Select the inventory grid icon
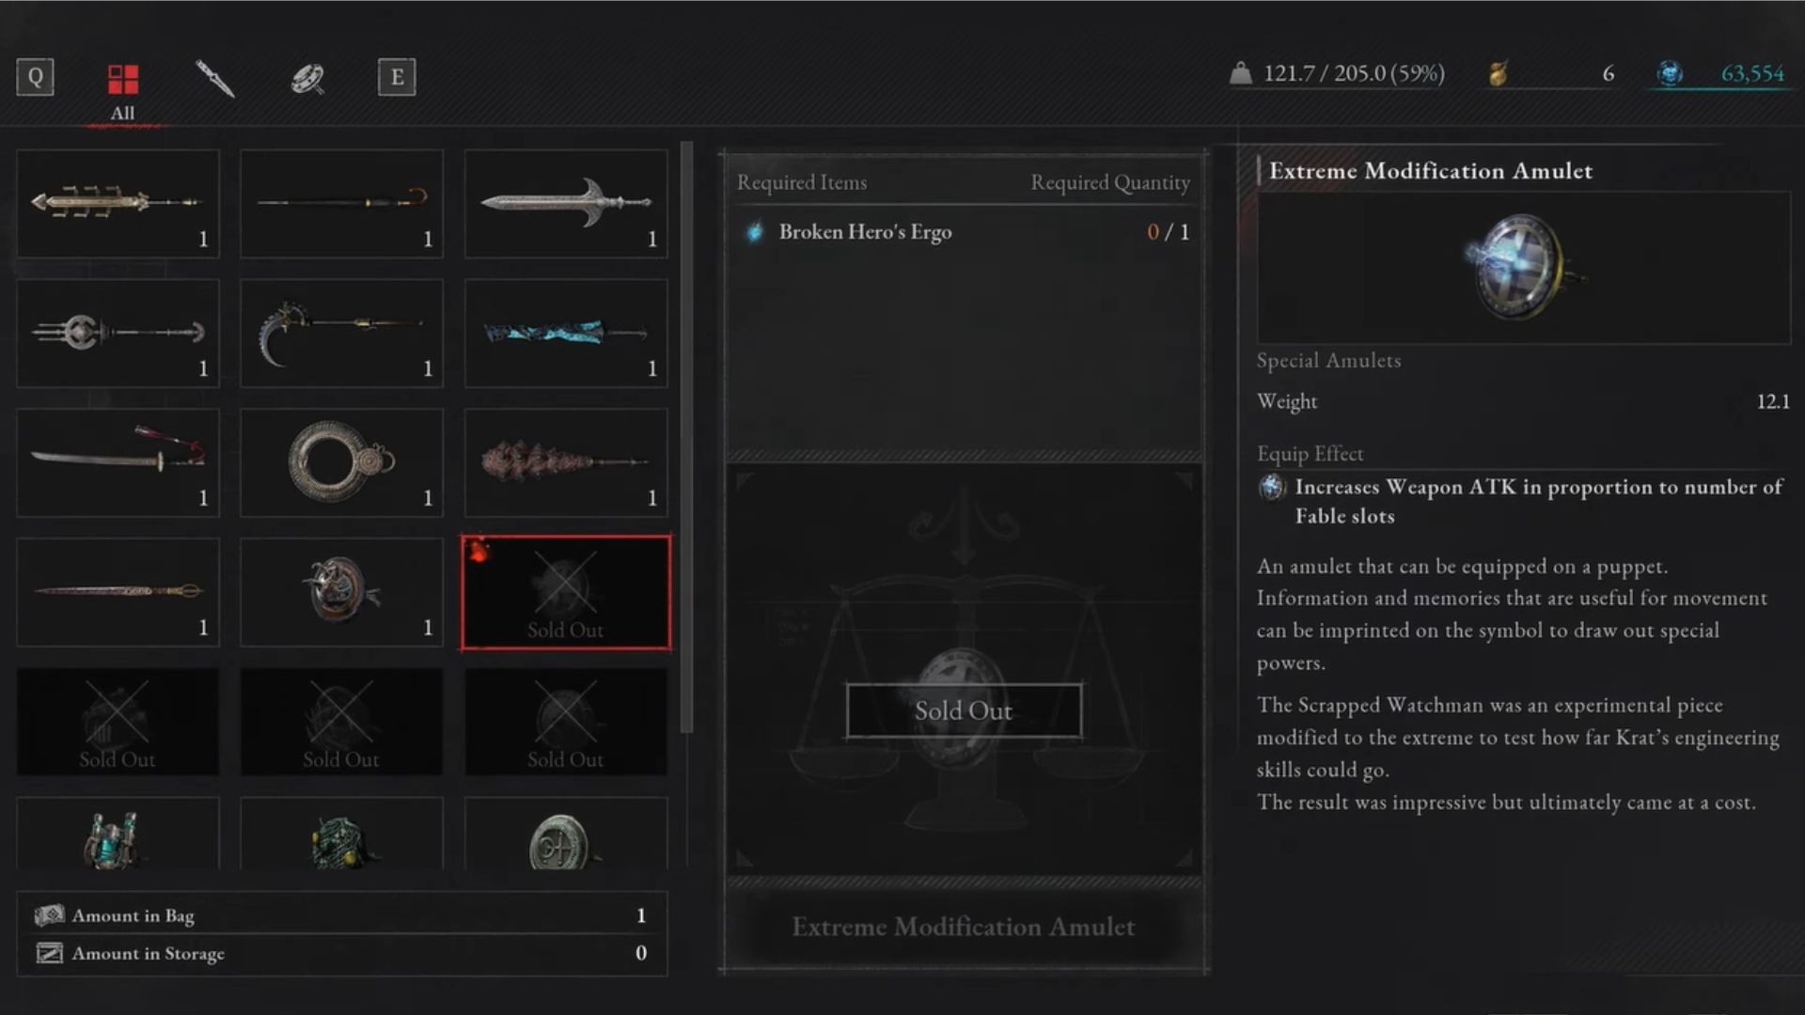Viewport: 1805px width, 1015px height. coord(120,77)
